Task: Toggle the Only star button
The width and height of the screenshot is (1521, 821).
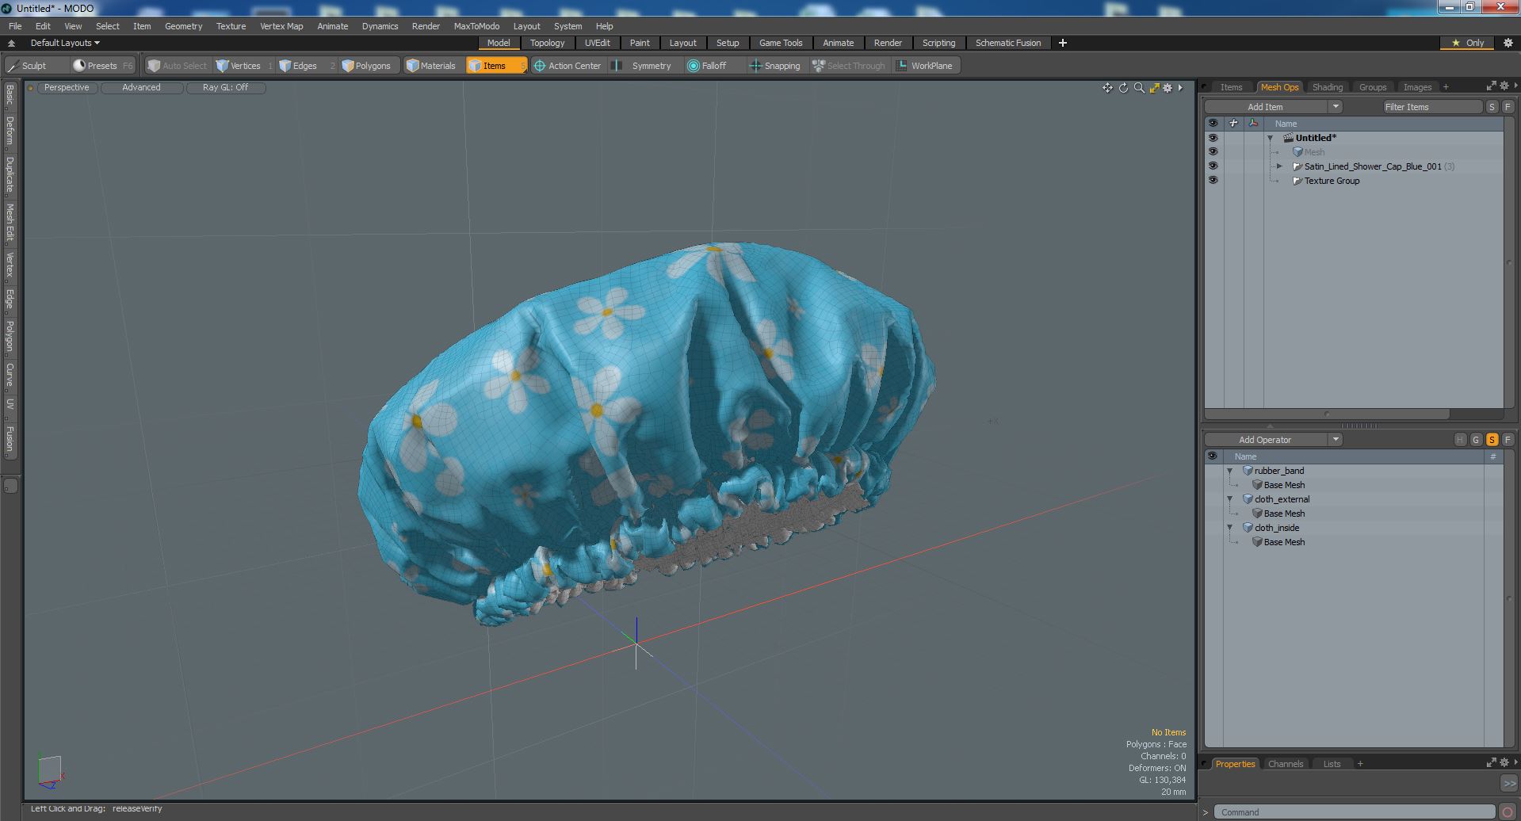Action: click(x=1468, y=43)
